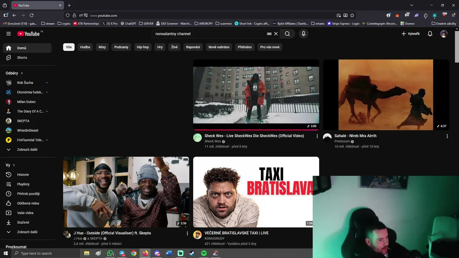
Task: Open more options for J Hus video
Action: pos(187,233)
